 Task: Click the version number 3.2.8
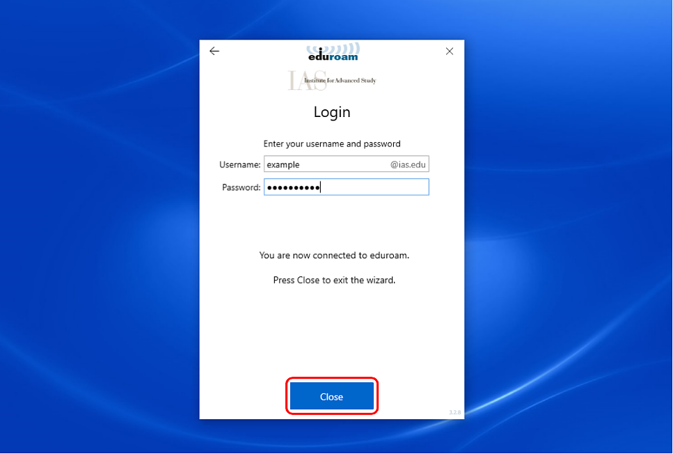(454, 413)
